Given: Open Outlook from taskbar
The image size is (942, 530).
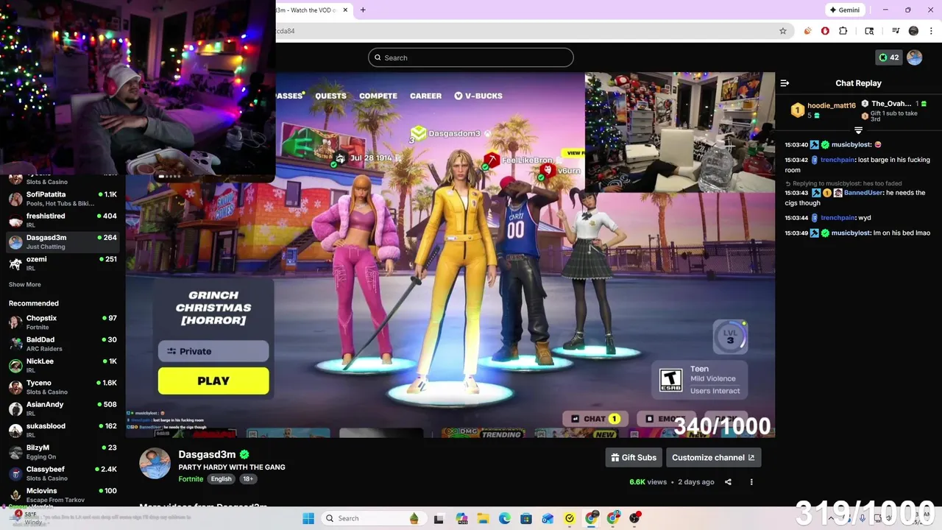Looking at the screenshot, I should 548,518.
